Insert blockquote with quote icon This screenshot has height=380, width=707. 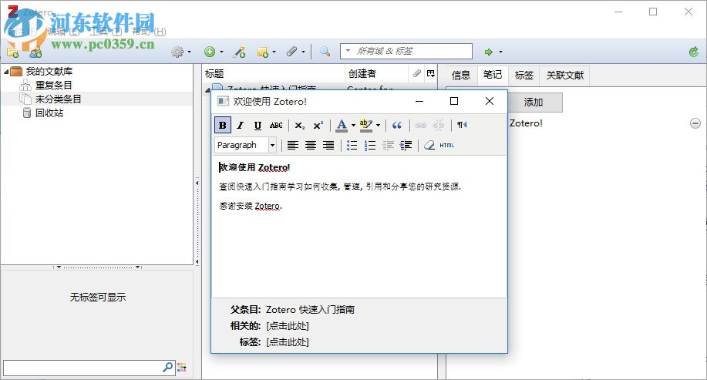397,126
